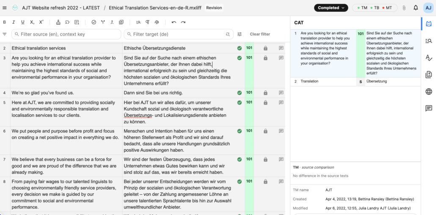The width and height of the screenshot is (436, 215).
Task: Click the concordance search toolbar icon
Action: pos(138,22)
